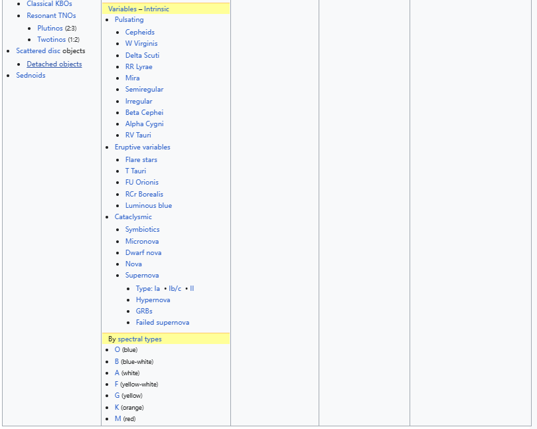Open the Dwarf nova link
Image resolution: width=537 pixels, height=429 pixels.
point(143,252)
